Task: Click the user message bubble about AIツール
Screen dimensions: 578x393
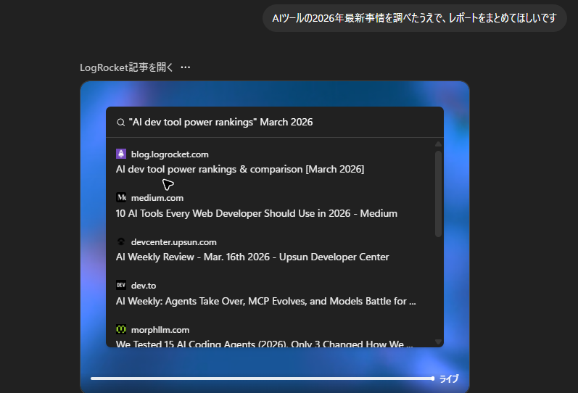Action: (415, 18)
